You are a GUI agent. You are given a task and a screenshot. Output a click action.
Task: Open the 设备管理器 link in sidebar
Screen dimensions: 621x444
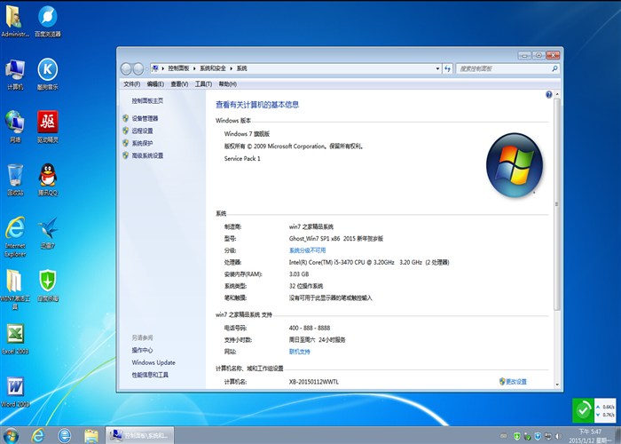(145, 118)
